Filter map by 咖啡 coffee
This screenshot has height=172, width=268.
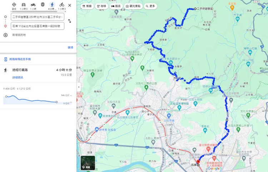coord(101,6)
